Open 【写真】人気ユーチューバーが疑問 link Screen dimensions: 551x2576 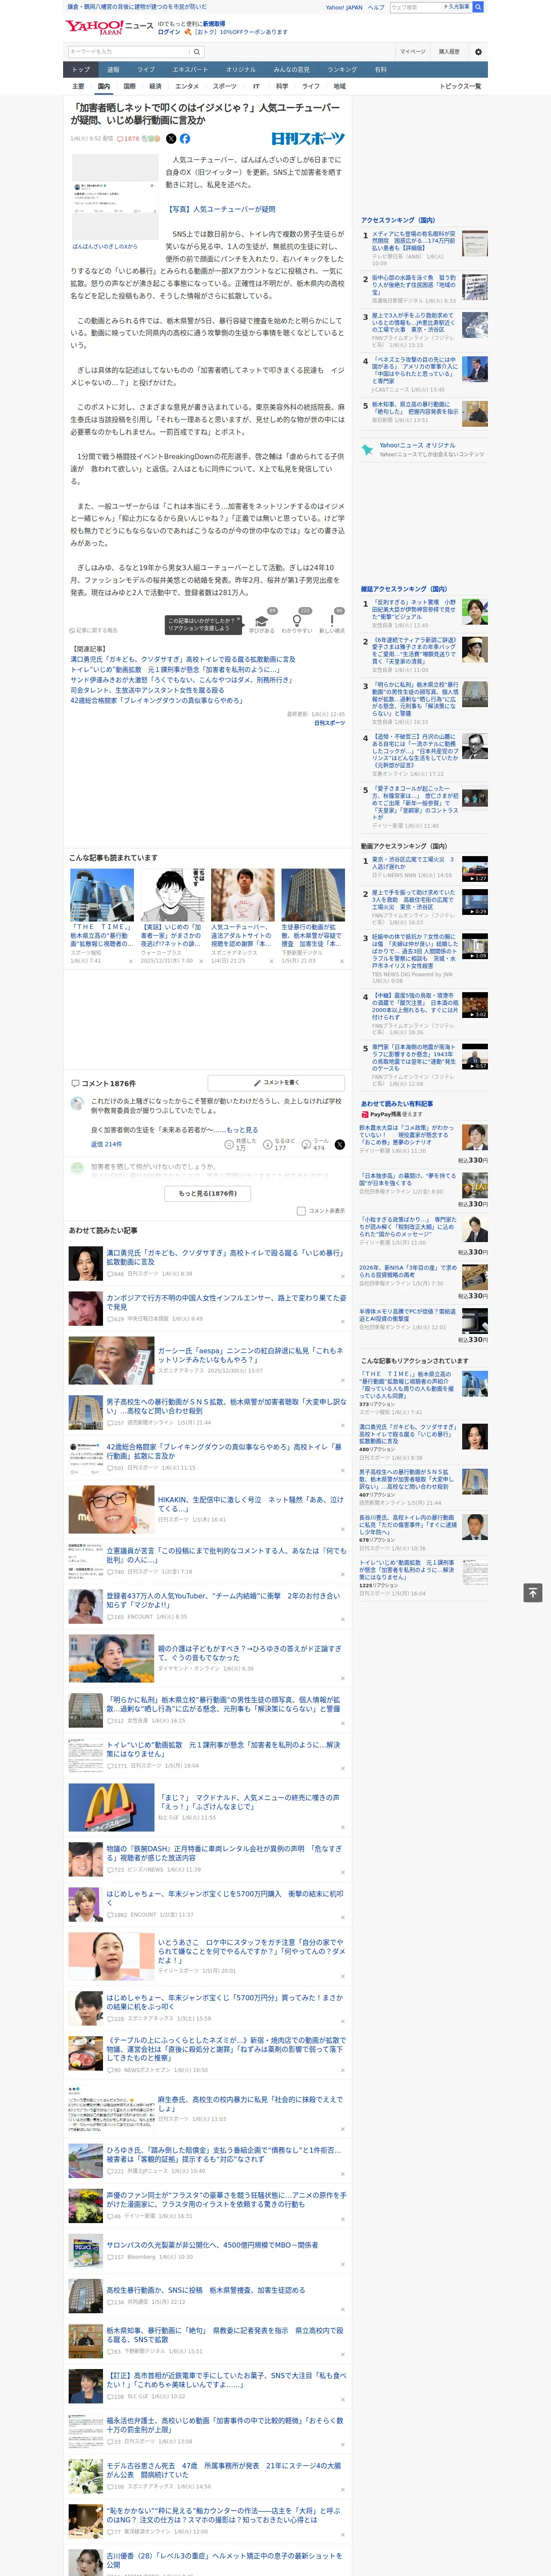click(x=221, y=209)
